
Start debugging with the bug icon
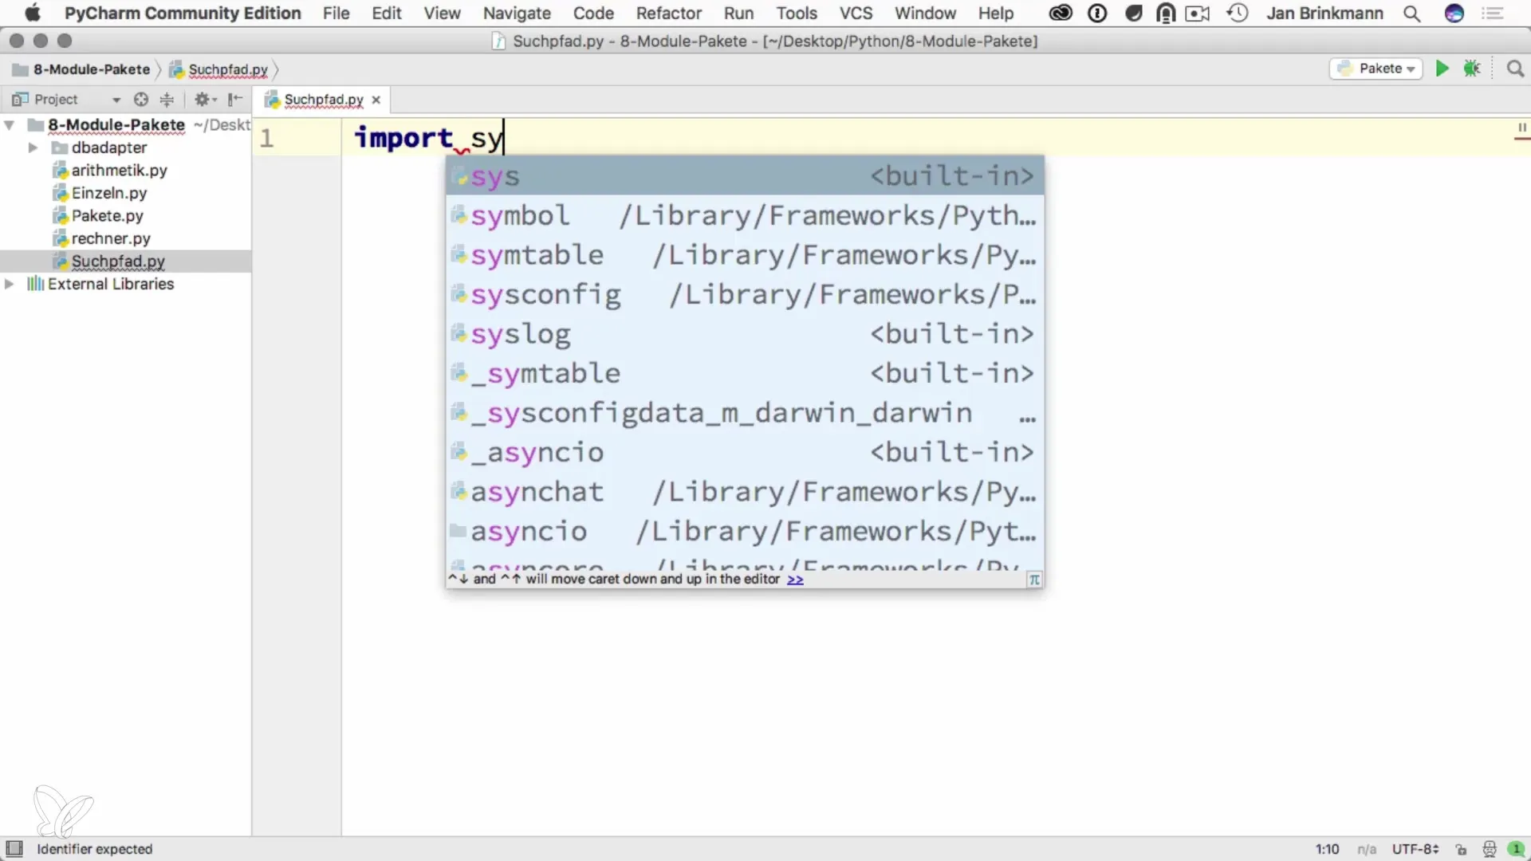pyautogui.click(x=1472, y=69)
